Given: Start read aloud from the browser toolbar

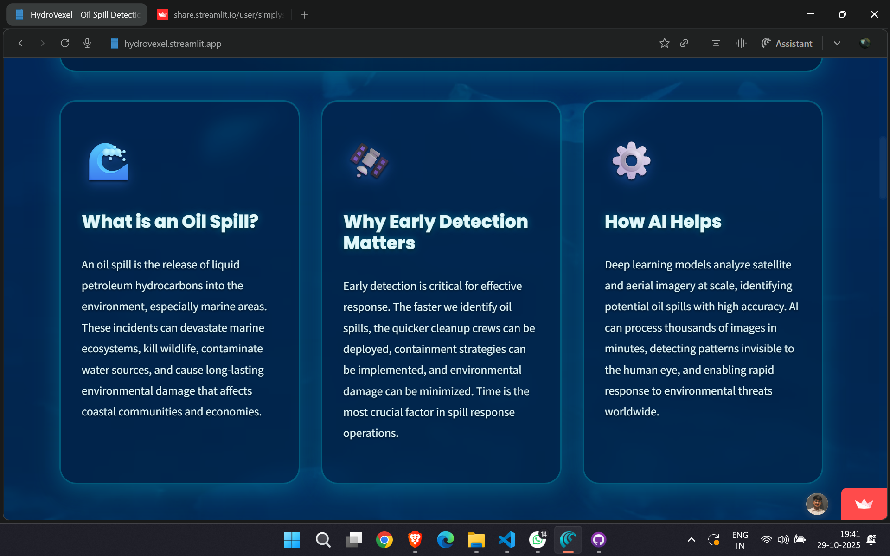Looking at the screenshot, I should coord(741,43).
